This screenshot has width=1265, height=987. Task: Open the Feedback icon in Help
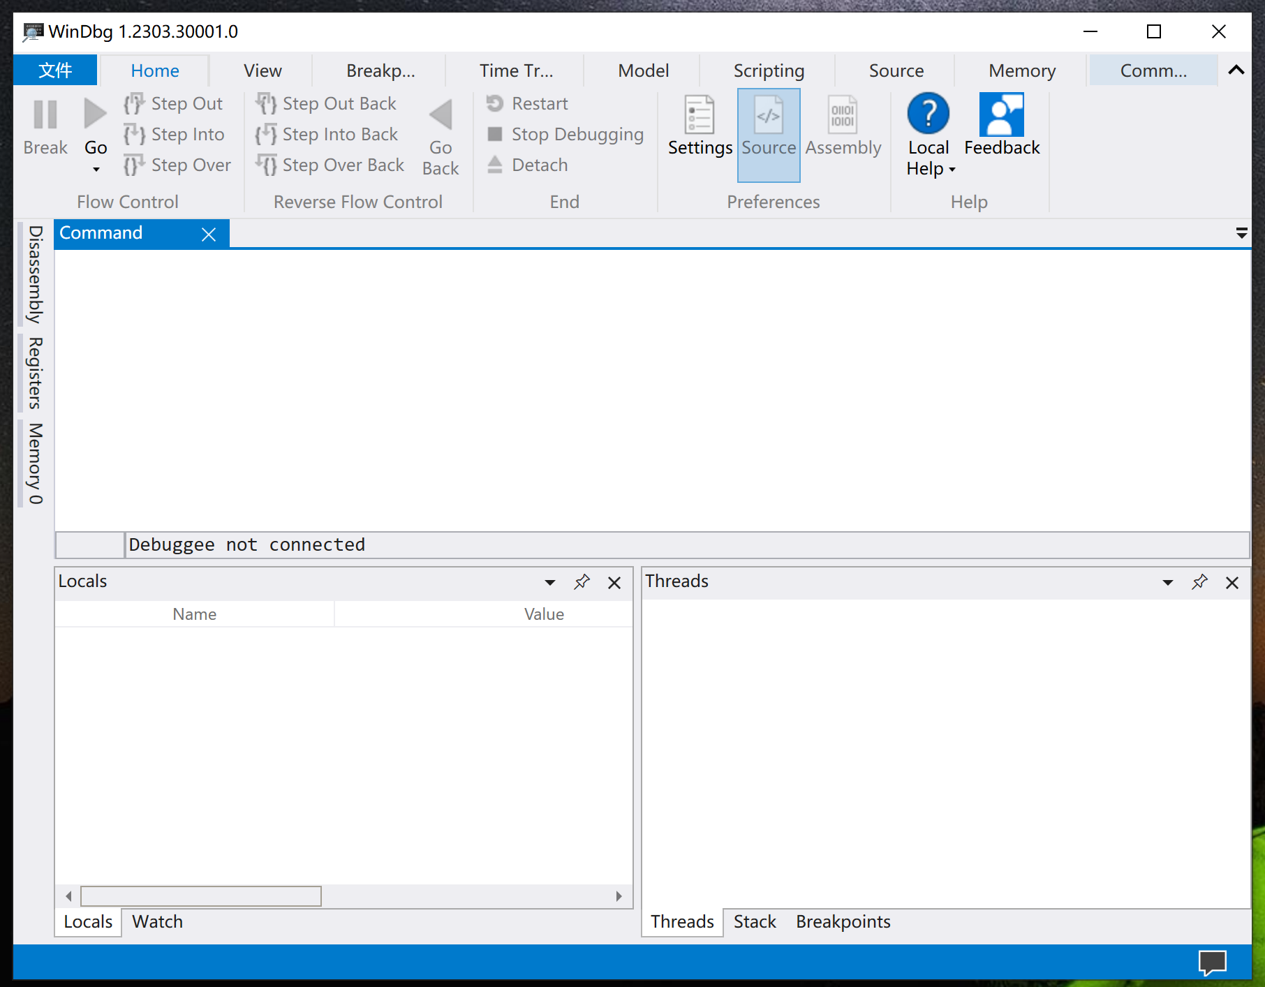tap(1002, 114)
